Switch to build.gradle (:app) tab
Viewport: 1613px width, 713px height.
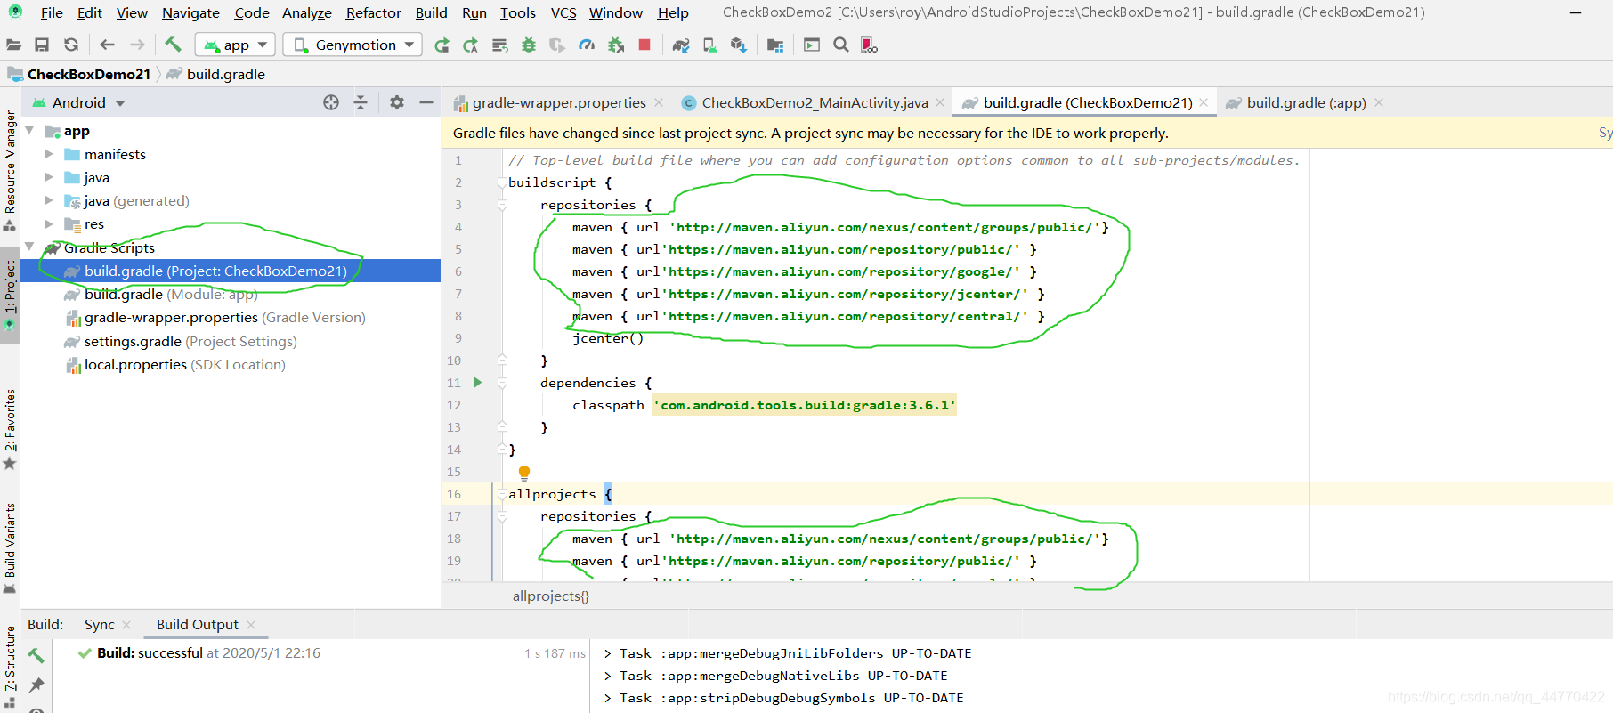tap(1306, 102)
